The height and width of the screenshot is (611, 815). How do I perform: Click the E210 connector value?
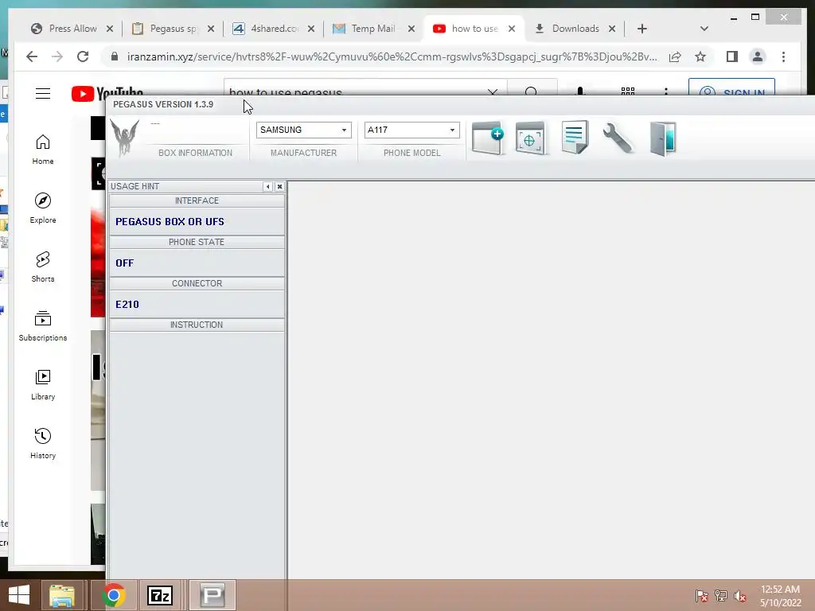pos(127,305)
